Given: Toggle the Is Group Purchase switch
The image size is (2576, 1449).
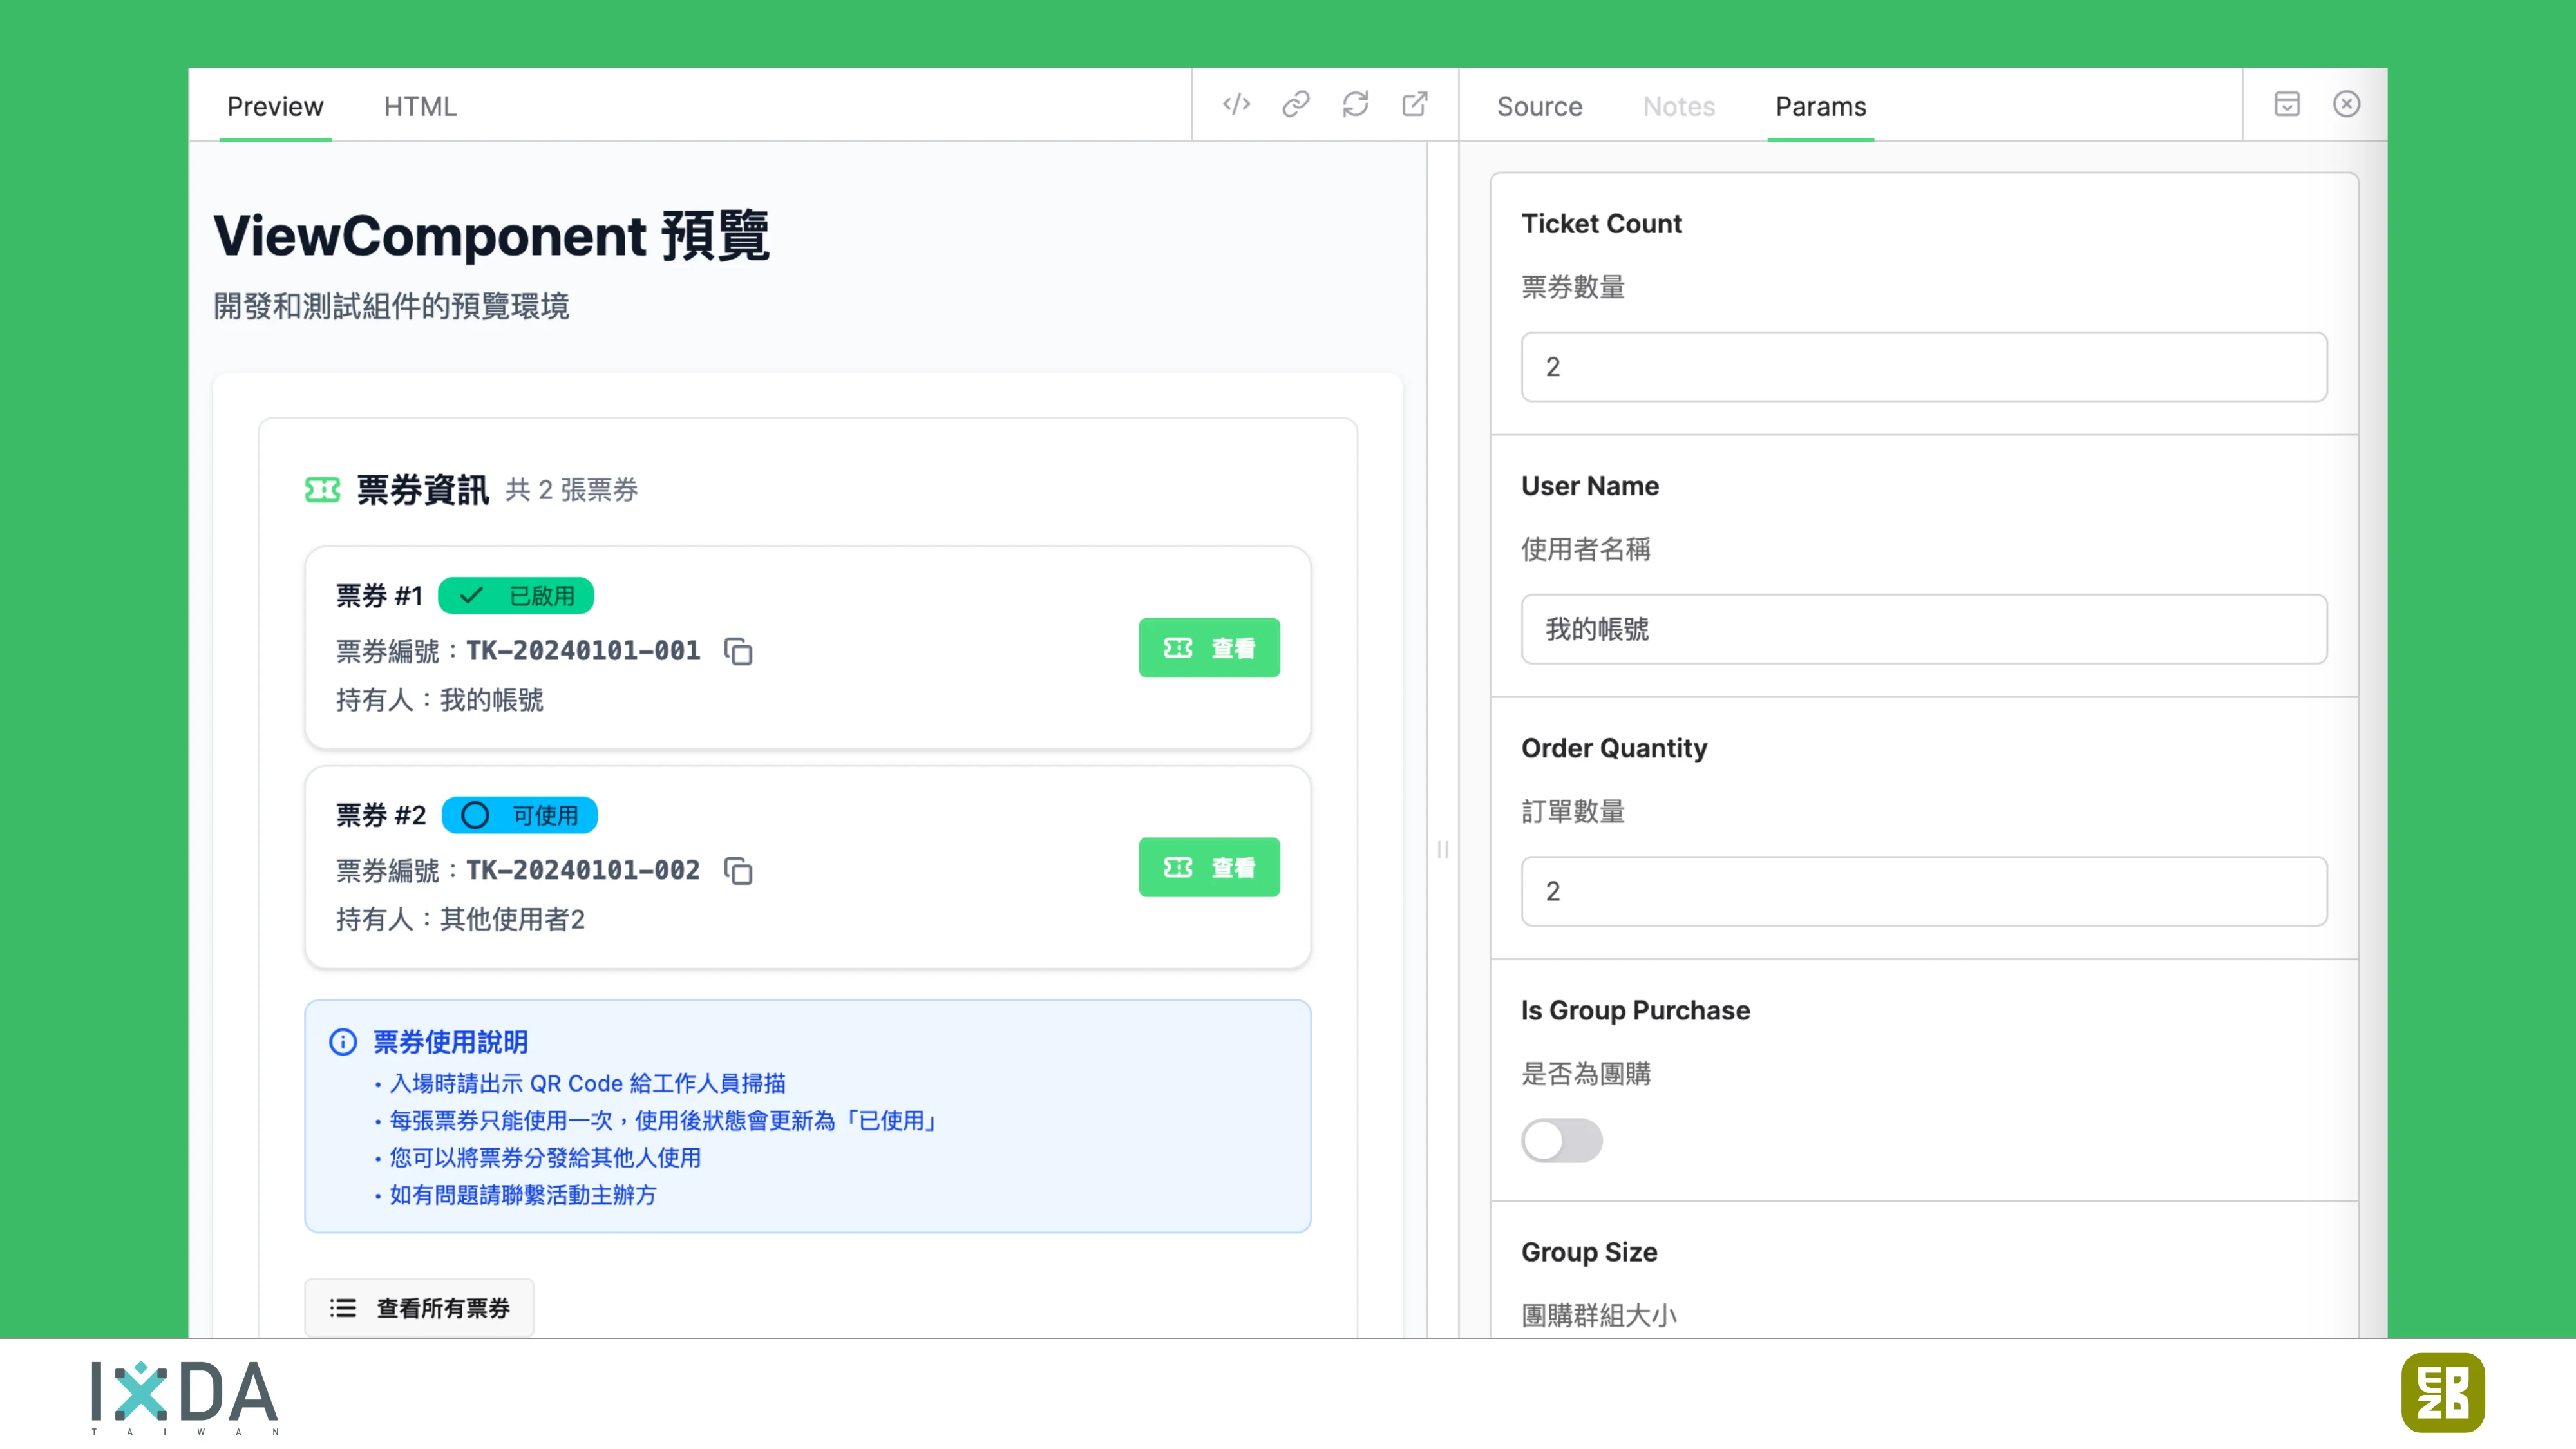Looking at the screenshot, I should [x=1561, y=1140].
